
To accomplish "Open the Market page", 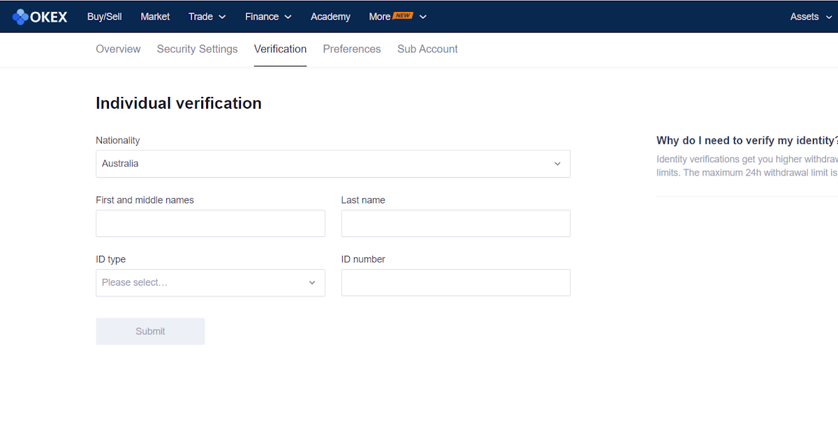I will tap(155, 16).
